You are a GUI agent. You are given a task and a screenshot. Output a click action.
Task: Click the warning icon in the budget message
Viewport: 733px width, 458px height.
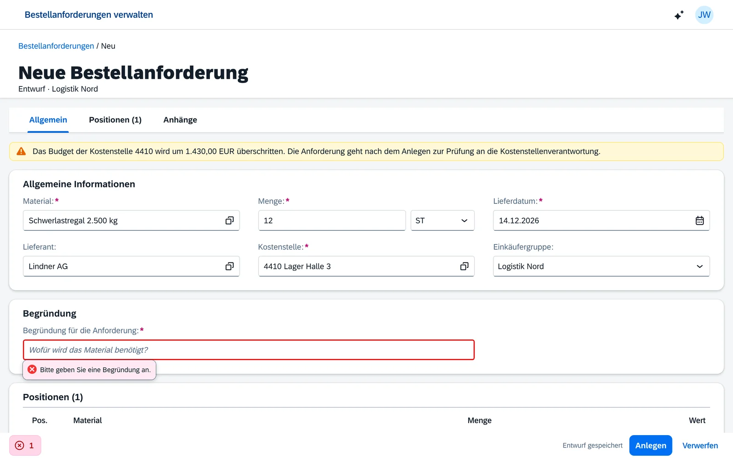click(x=21, y=152)
